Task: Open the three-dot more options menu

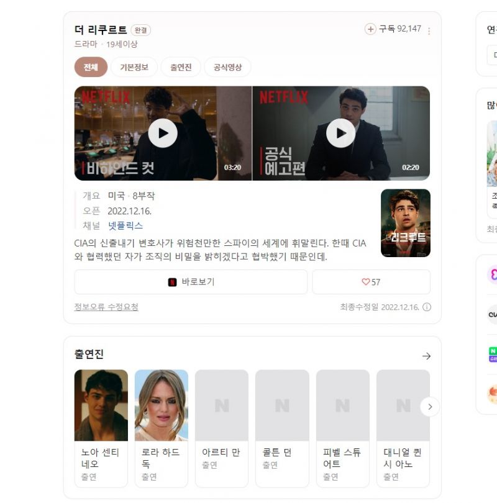Action: [429, 30]
